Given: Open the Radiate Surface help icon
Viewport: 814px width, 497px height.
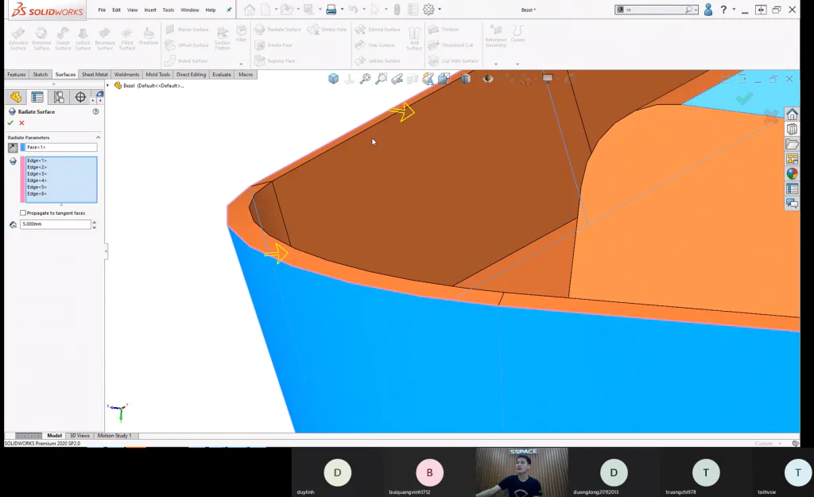Looking at the screenshot, I should (95, 111).
